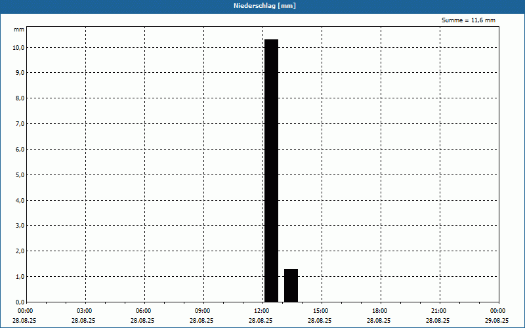Click the 06:00 time axis label

tap(144, 311)
